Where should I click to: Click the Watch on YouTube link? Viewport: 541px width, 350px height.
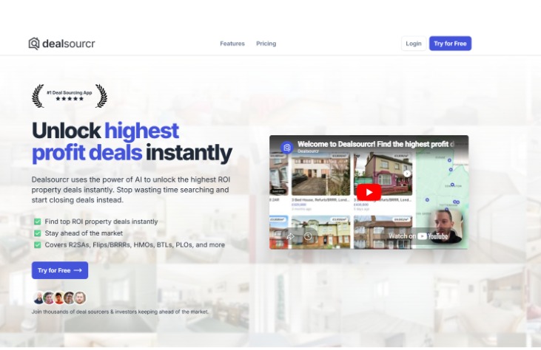(x=418, y=236)
